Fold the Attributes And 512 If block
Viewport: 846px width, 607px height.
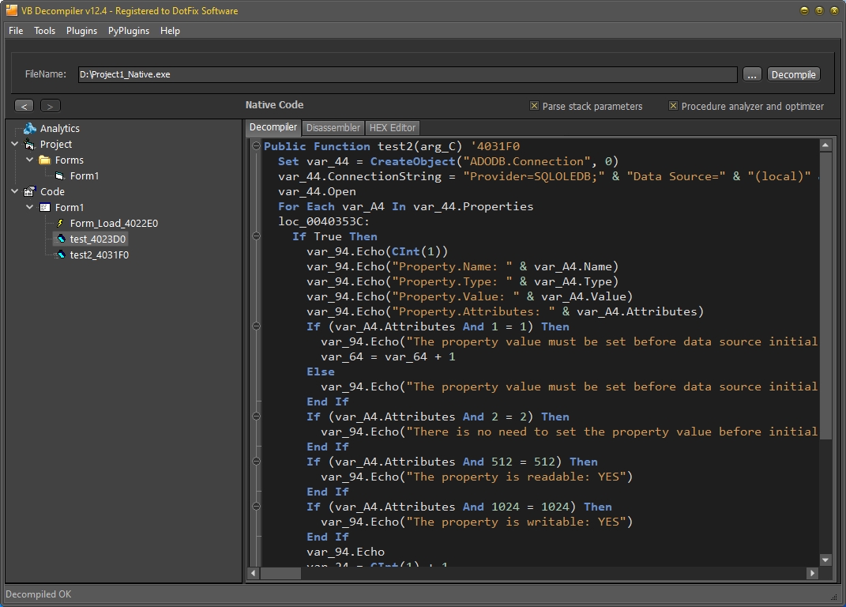256,462
